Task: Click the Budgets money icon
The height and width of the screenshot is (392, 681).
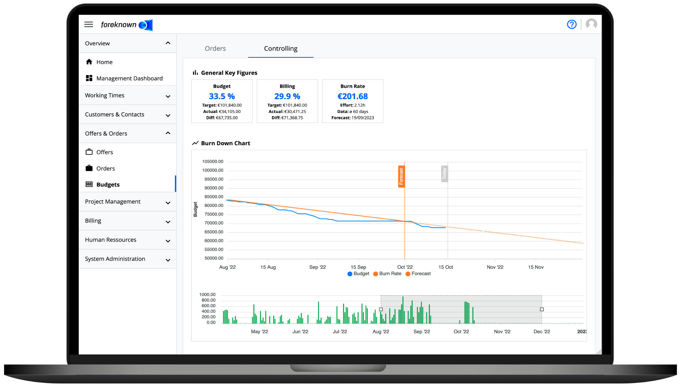Action: [x=89, y=184]
